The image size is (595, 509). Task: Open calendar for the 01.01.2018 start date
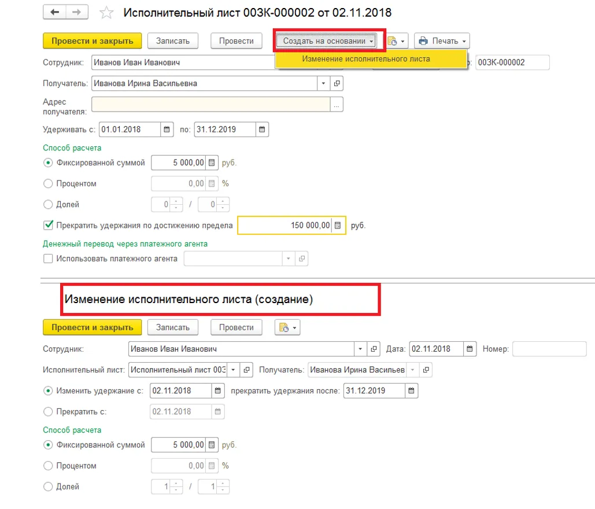click(167, 130)
